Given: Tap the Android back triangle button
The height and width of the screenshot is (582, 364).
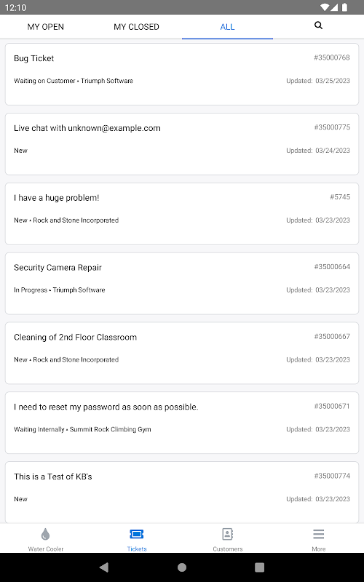Looking at the screenshot, I should coord(104,567).
